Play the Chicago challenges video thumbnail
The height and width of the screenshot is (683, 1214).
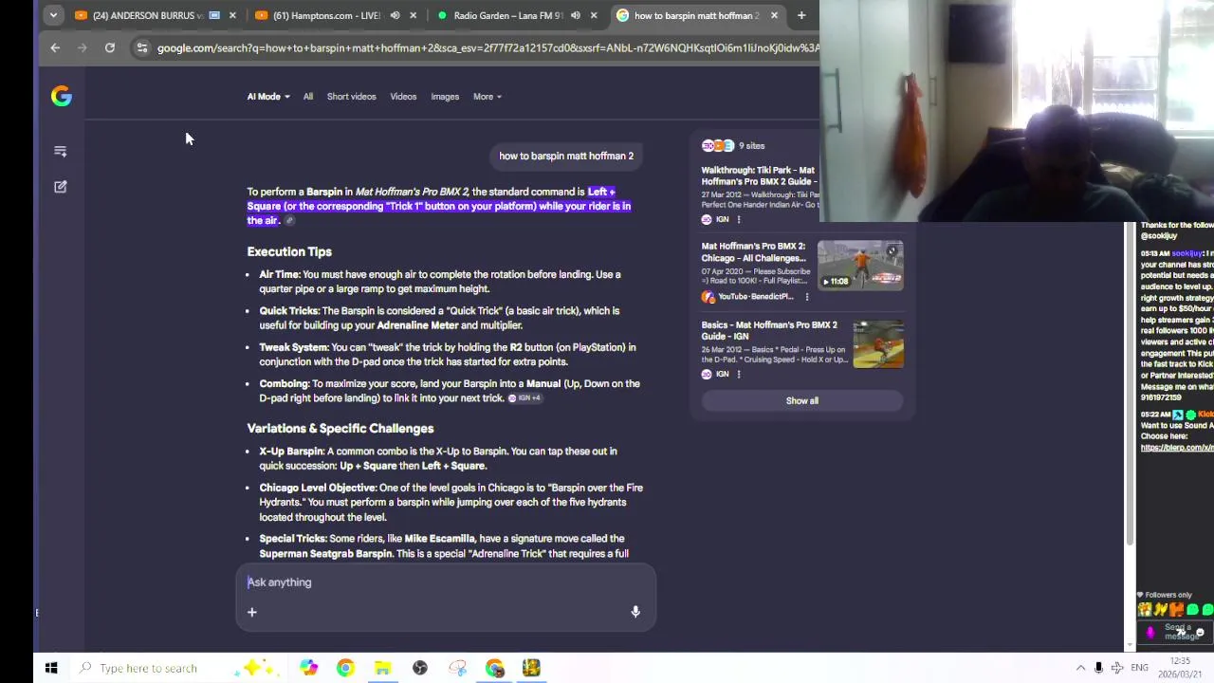coord(860,265)
